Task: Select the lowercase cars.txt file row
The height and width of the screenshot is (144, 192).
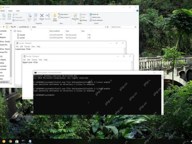Action: [x=54, y=38]
